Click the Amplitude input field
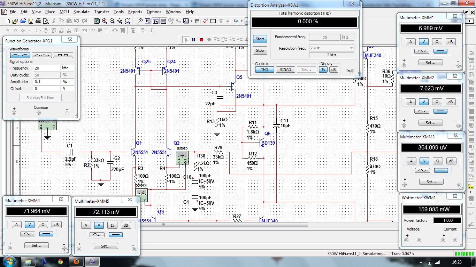The width and height of the screenshot is (476, 267). tap(47, 82)
